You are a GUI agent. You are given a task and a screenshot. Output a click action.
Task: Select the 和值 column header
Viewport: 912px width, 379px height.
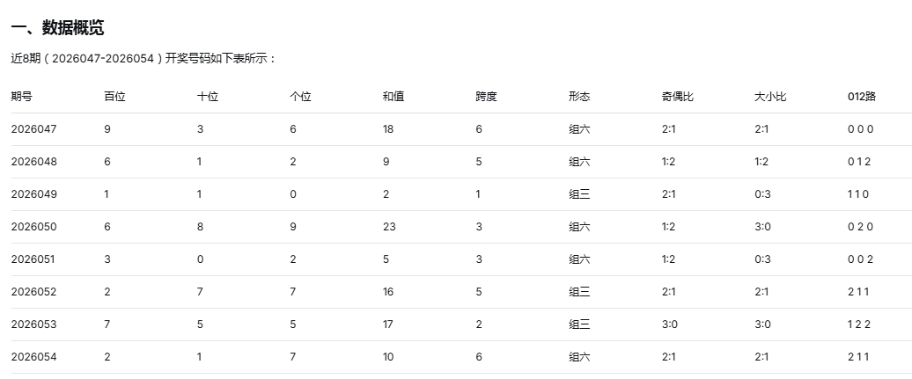click(x=393, y=97)
